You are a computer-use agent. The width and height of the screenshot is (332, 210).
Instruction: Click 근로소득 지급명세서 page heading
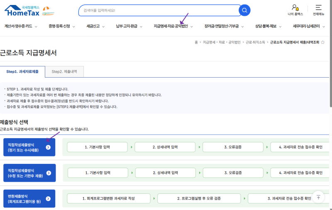coord(28,53)
